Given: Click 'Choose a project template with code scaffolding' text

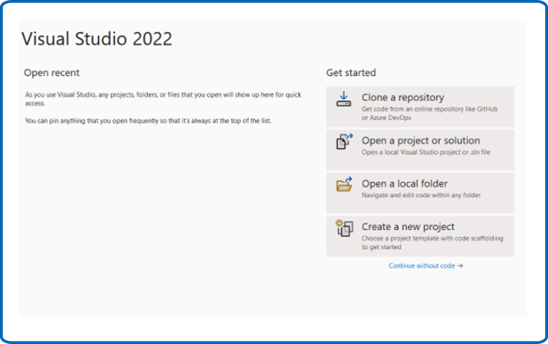Looking at the screenshot, I should coord(433,242).
